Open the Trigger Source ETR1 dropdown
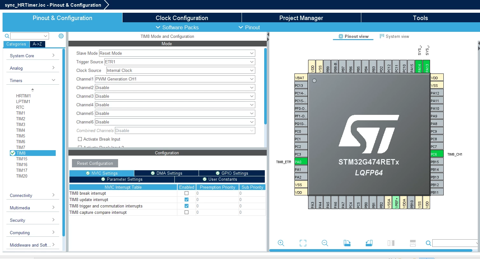 click(180, 62)
